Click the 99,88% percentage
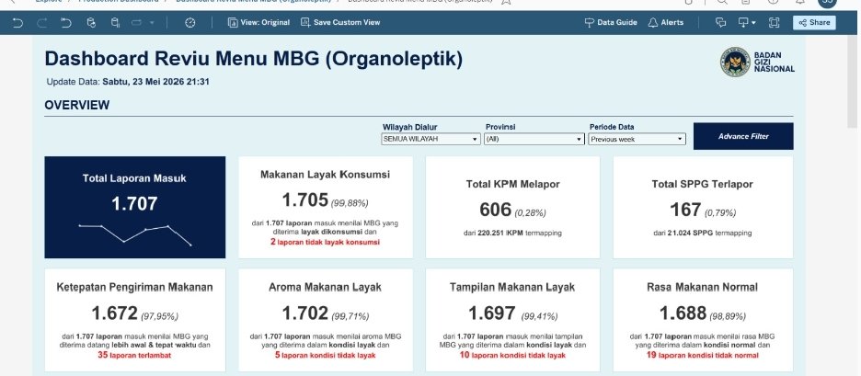 (350, 203)
